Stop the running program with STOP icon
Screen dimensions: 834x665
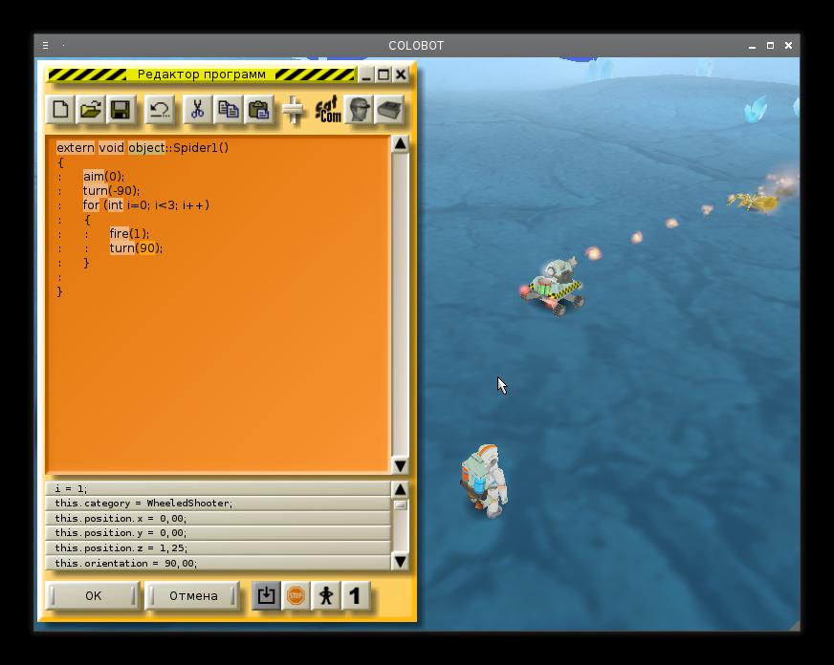pyautogui.click(x=296, y=595)
